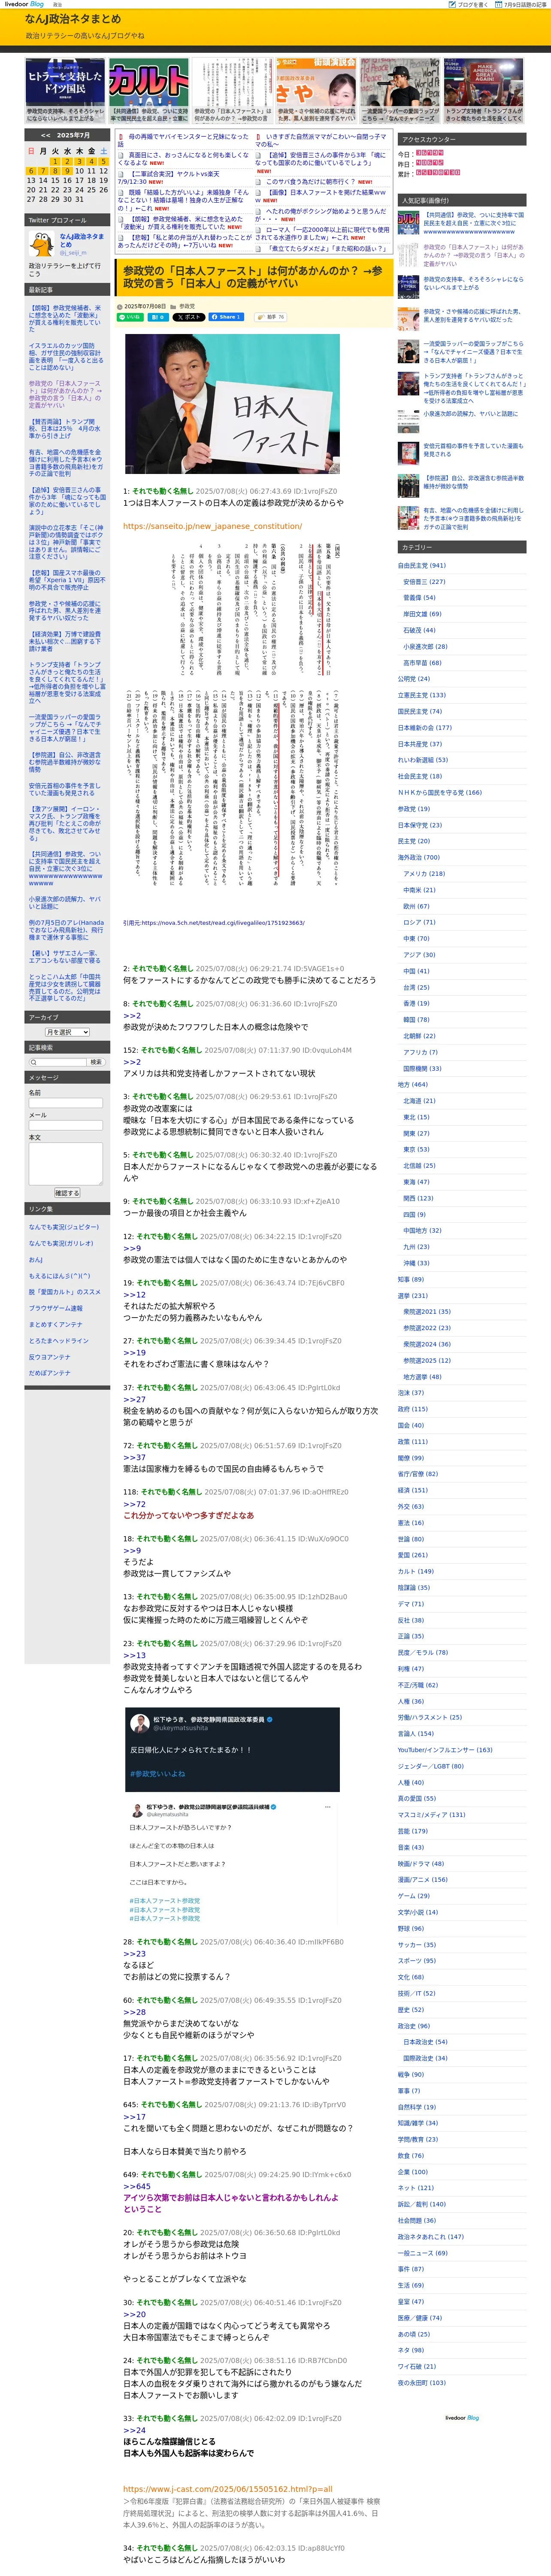Open the j-cast.com news link
The image size is (551, 2576).
tap(228, 2488)
